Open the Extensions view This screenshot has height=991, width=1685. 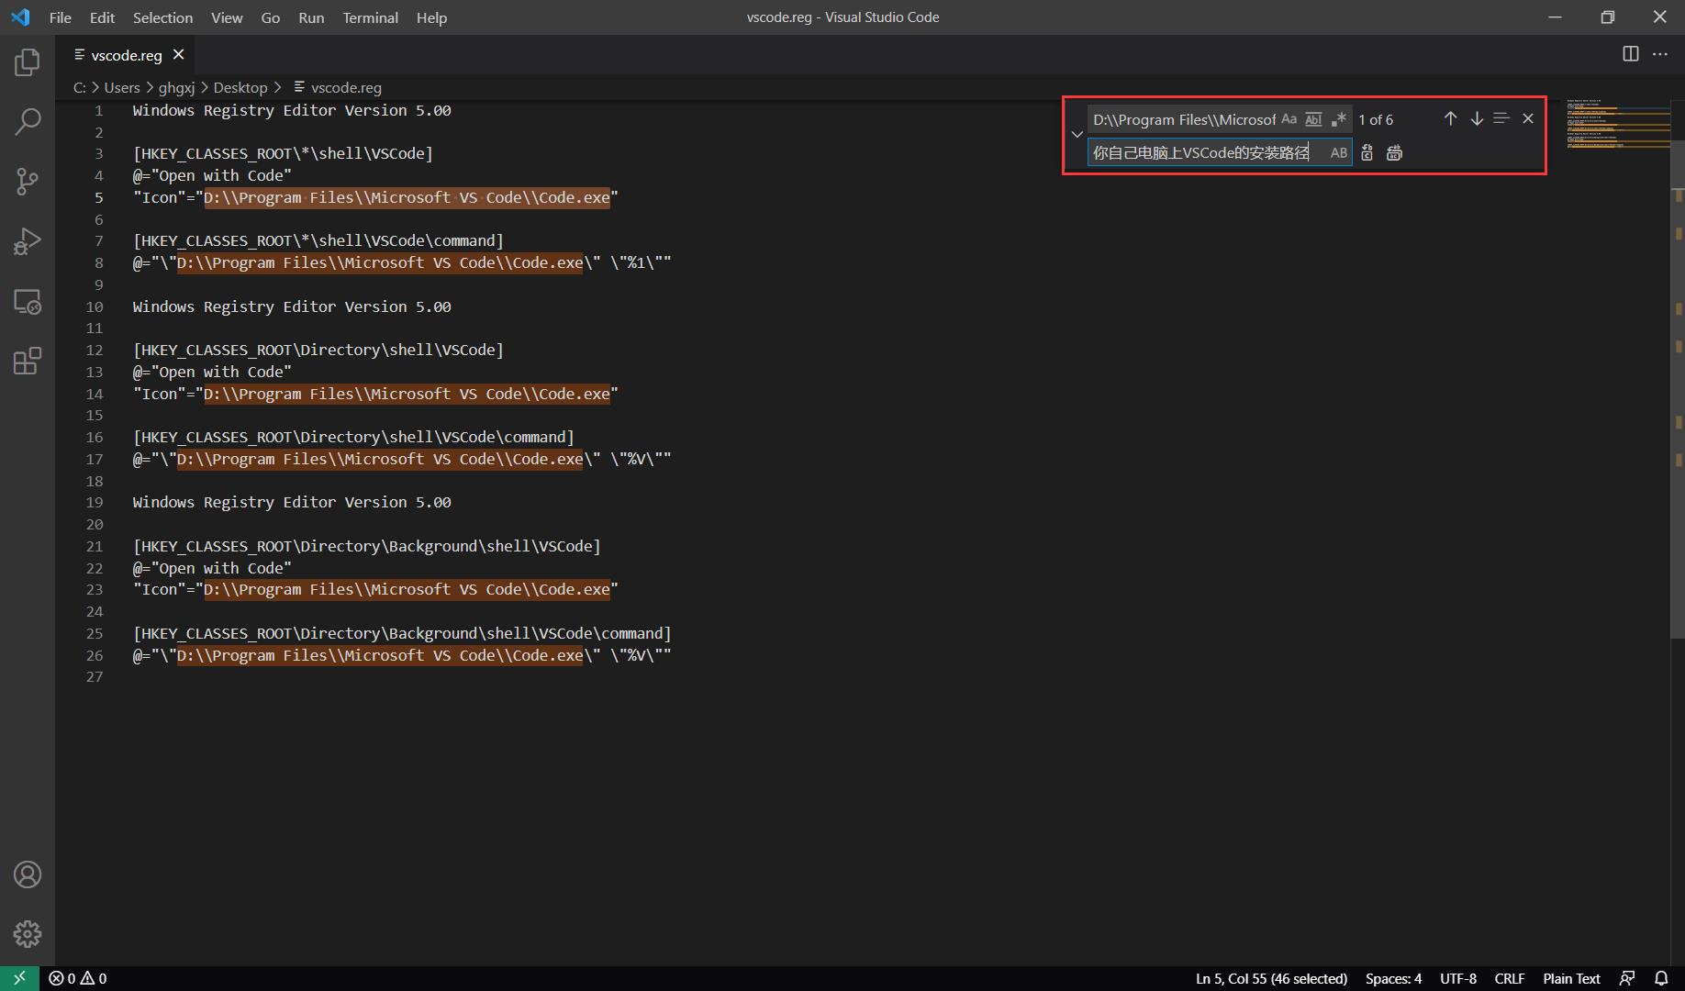(28, 361)
